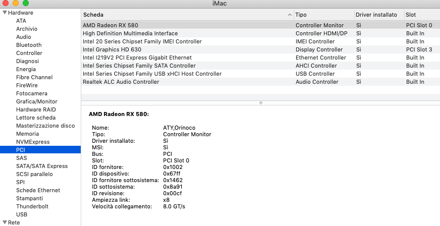This screenshot has width=440, height=226.
Task: Open the Memoria category
Action: tap(27, 134)
